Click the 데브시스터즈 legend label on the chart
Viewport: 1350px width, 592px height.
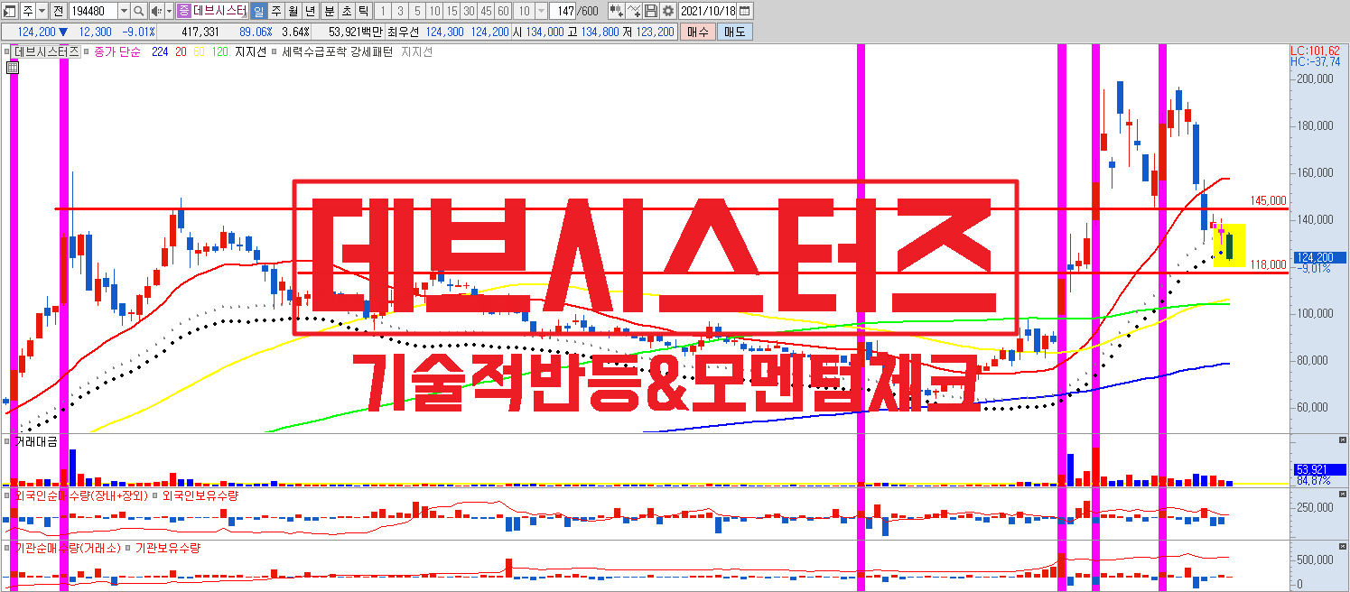46,52
